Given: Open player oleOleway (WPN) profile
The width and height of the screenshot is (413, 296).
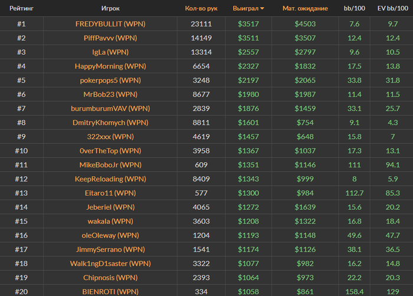Looking at the screenshot, I should coord(110,235).
